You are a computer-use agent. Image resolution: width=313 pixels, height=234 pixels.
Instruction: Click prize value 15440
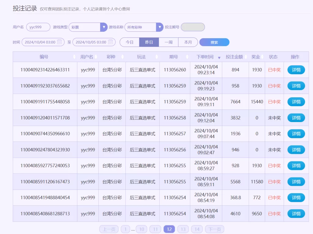(257, 102)
